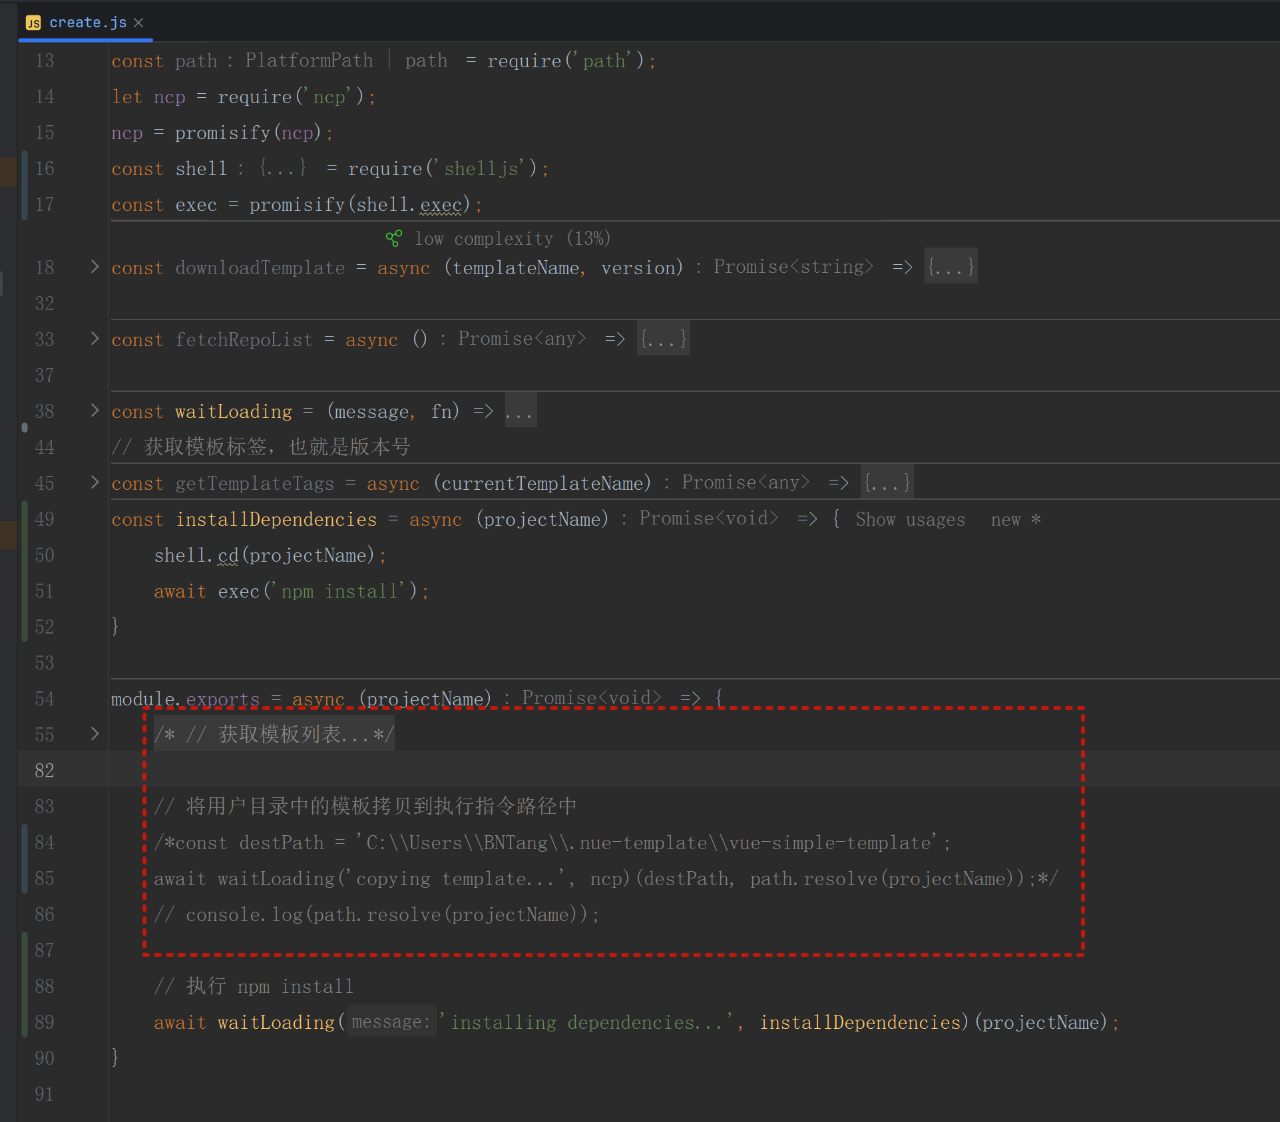Click the folded {...} body of fetchRepoList
Image resolution: width=1280 pixels, height=1122 pixels.
[663, 339]
